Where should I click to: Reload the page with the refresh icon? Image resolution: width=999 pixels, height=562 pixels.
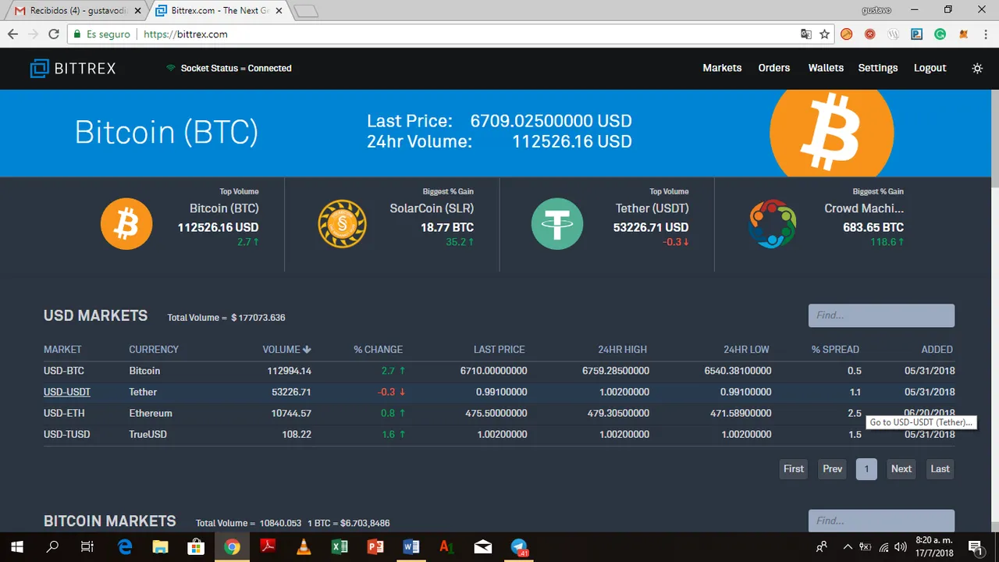[54, 34]
